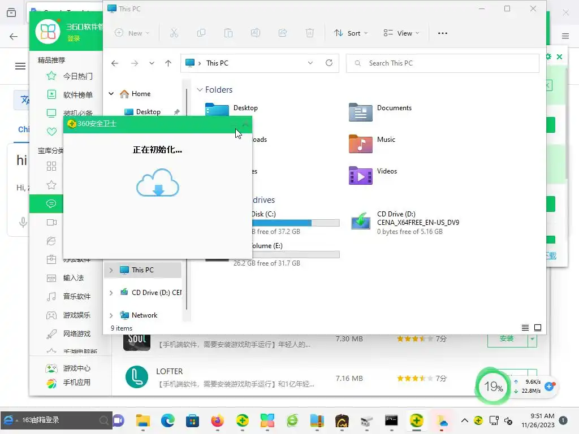
Task: Select 软件榜单 in 360 sidebar
Action: coord(70,95)
